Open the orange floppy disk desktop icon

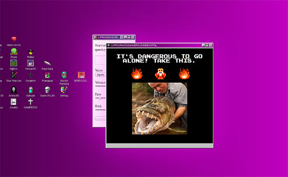81,75
